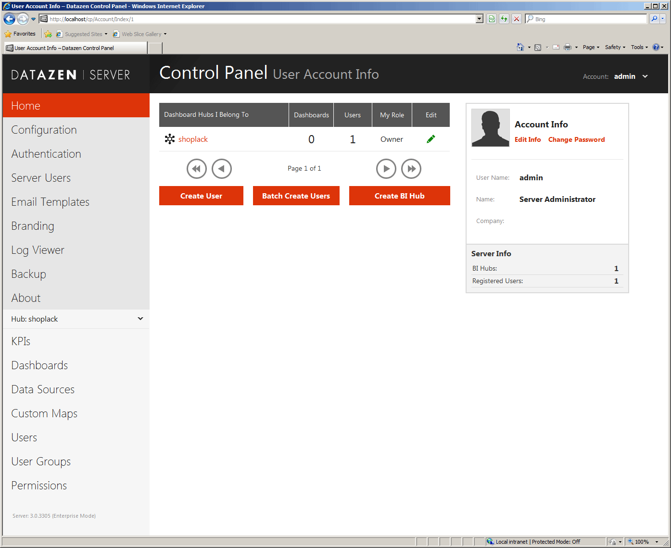Viewport: 671px width, 548px height.
Task: Go to previous page of hubs list
Action: (222, 169)
